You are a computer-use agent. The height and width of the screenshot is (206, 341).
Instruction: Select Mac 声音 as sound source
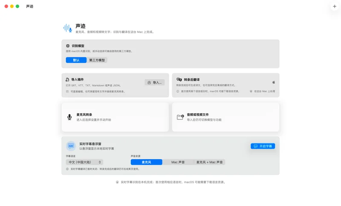click(178, 162)
